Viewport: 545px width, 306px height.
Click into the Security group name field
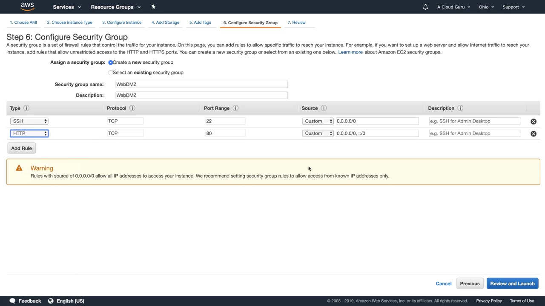[201, 85]
